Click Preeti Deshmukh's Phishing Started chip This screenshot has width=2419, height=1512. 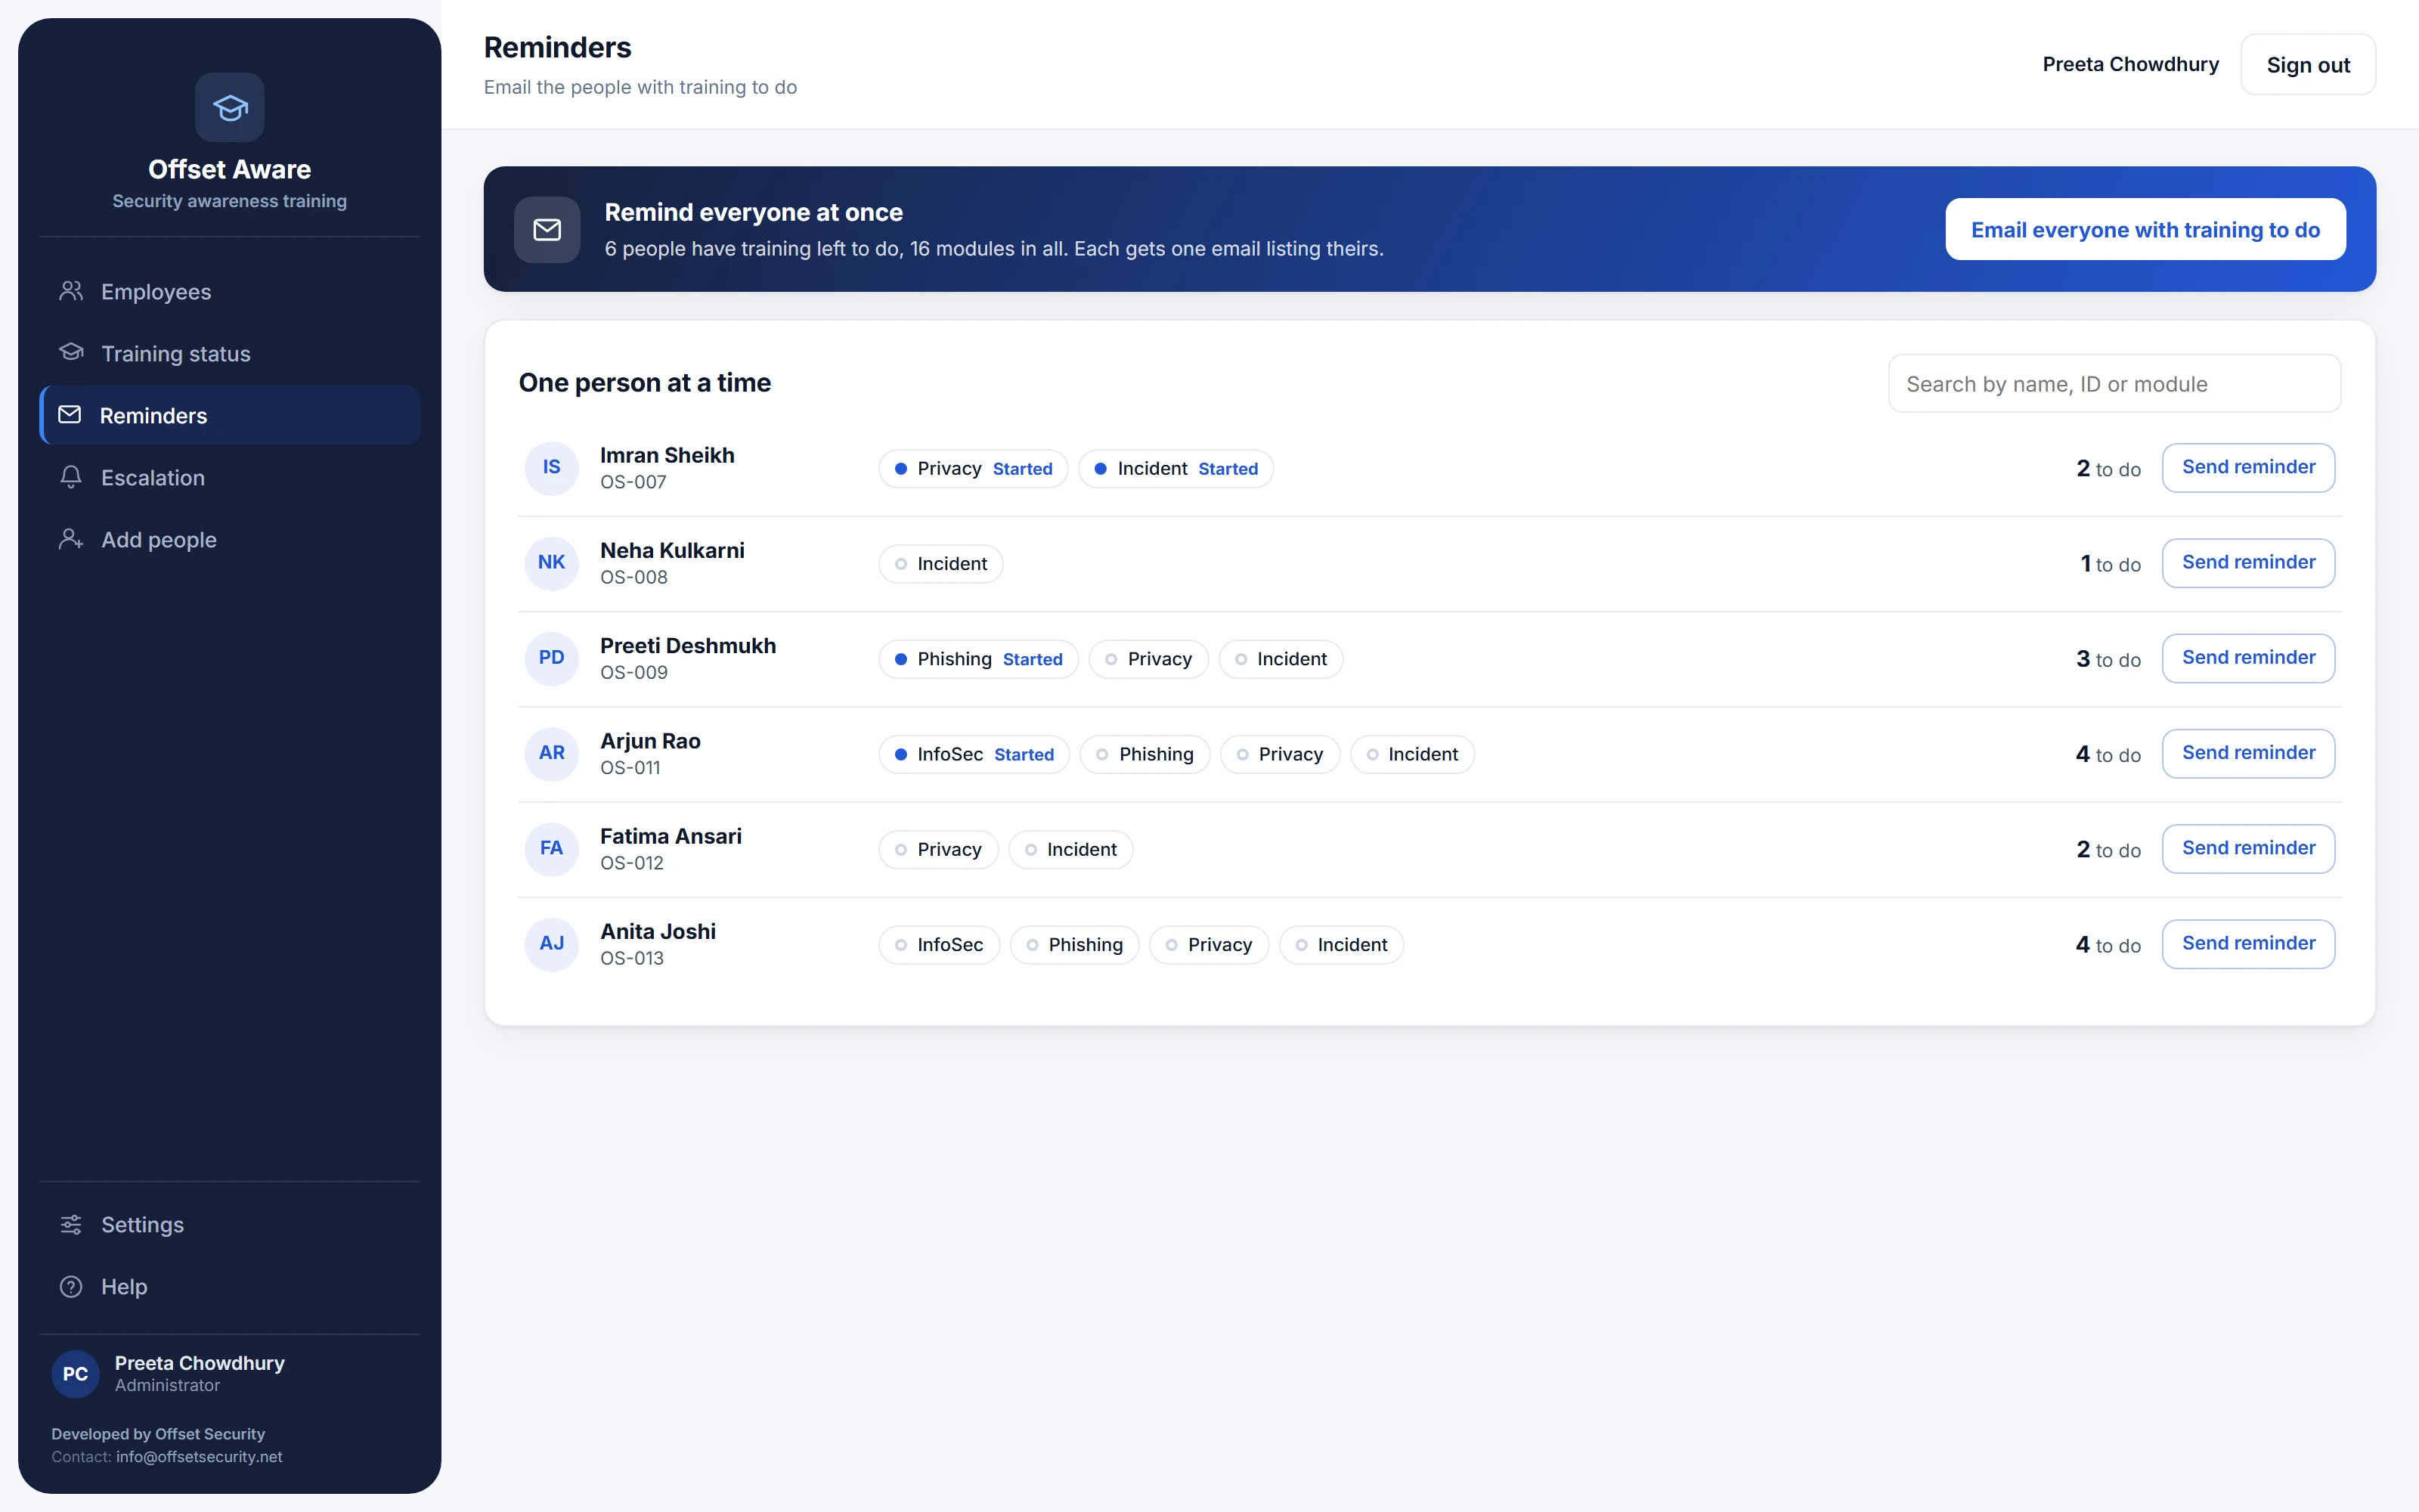pos(979,658)
